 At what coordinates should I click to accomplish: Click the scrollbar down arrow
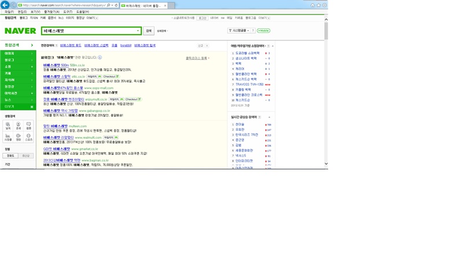(x=326, y=164)
